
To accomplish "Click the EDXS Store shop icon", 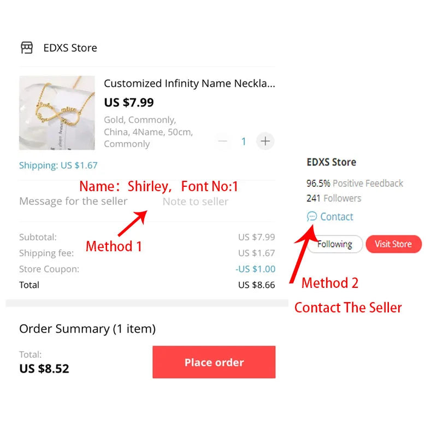I will click(27, 48).
